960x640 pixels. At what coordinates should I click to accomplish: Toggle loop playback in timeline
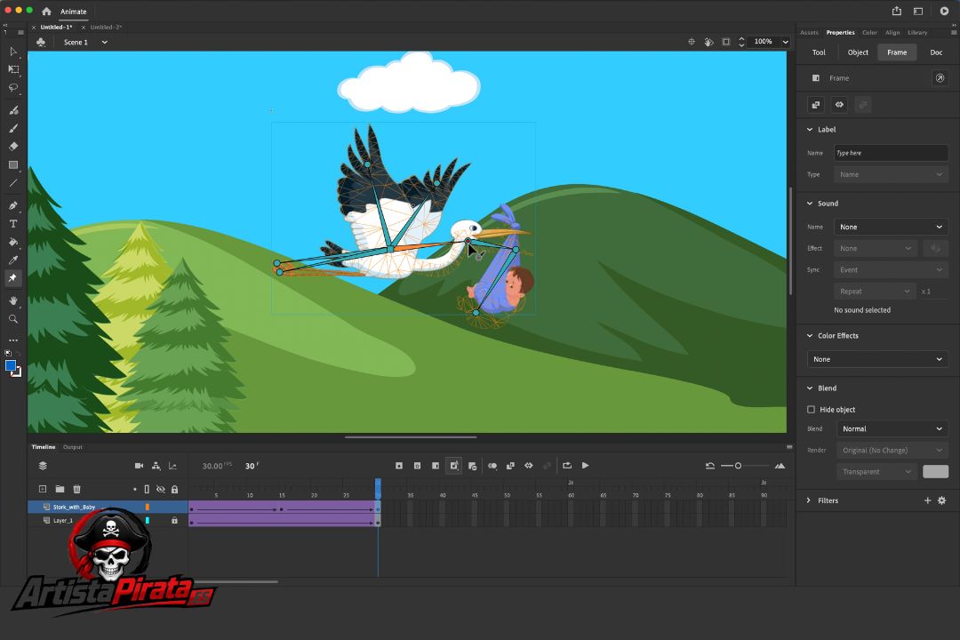coord(567,466)
